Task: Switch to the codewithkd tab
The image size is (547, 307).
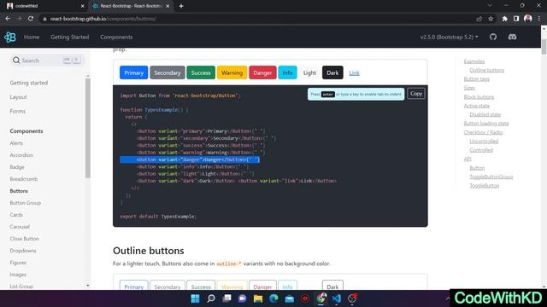Action: click(44, 6)
